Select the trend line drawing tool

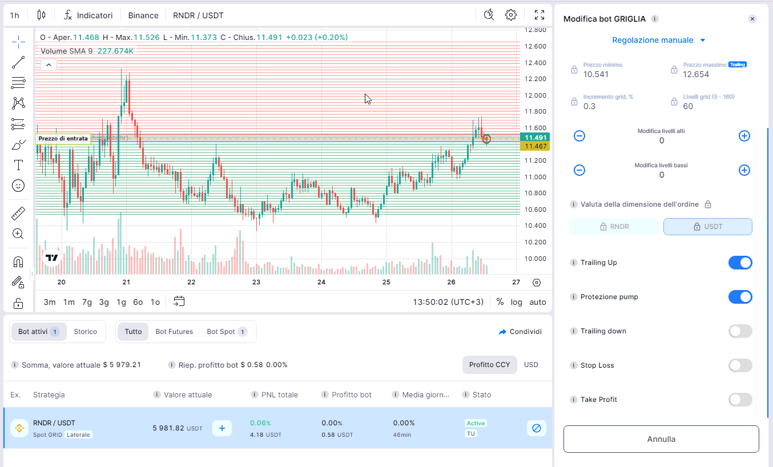[18, 62]
